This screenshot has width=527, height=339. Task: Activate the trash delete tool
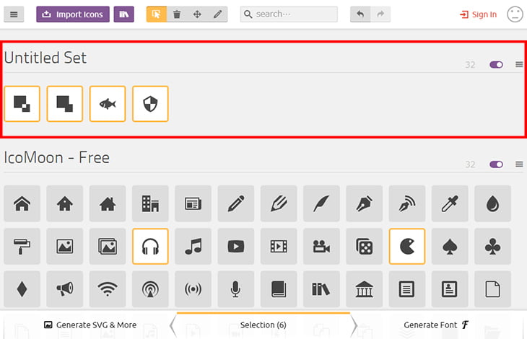point(177,14)
